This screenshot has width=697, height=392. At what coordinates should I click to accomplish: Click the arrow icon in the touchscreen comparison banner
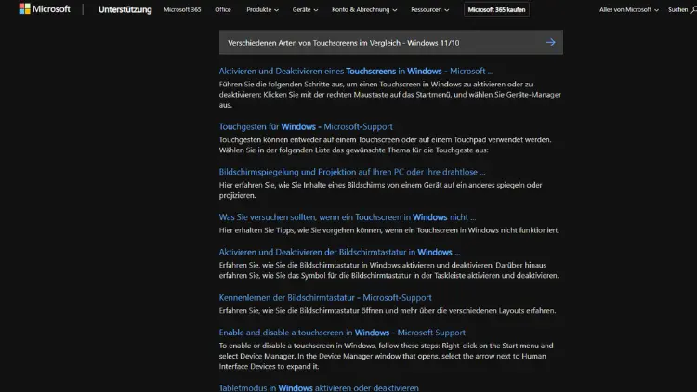(x=551, y=42)
